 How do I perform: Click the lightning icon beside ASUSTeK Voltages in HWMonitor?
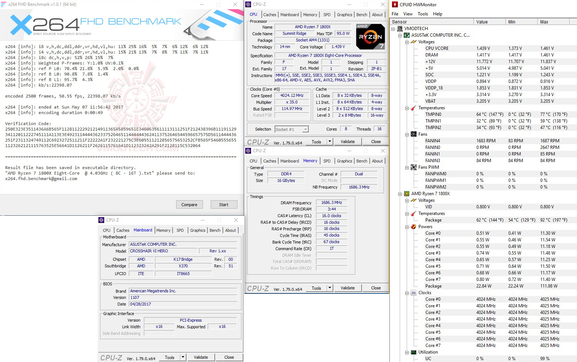(x=414, y=42)
